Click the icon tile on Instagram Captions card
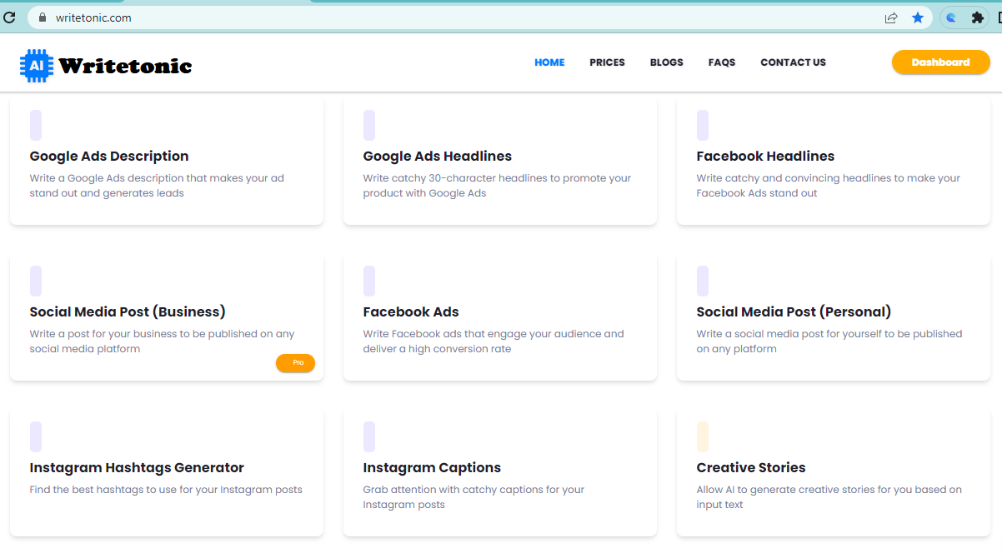The image size is (1002, 558). click(369, 436)
